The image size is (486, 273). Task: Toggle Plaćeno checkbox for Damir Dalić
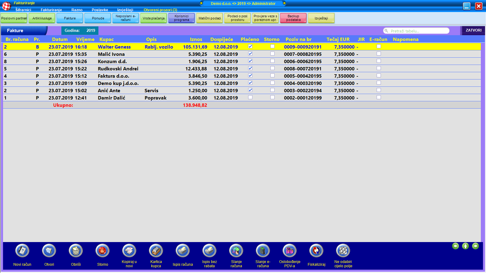[250, 97]
